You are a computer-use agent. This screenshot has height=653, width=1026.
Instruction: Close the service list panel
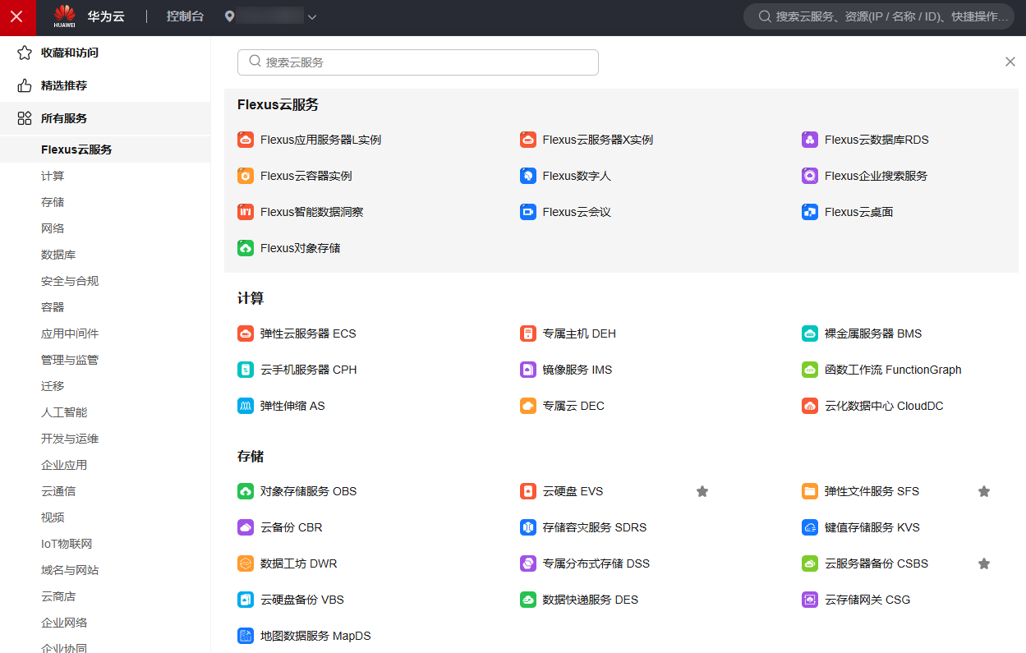1010,62
